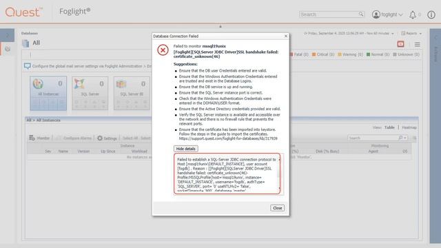Open Settings gear in instances toolbar
The width and height of the screenshot is (441, 248).
(x=107, y=138)
